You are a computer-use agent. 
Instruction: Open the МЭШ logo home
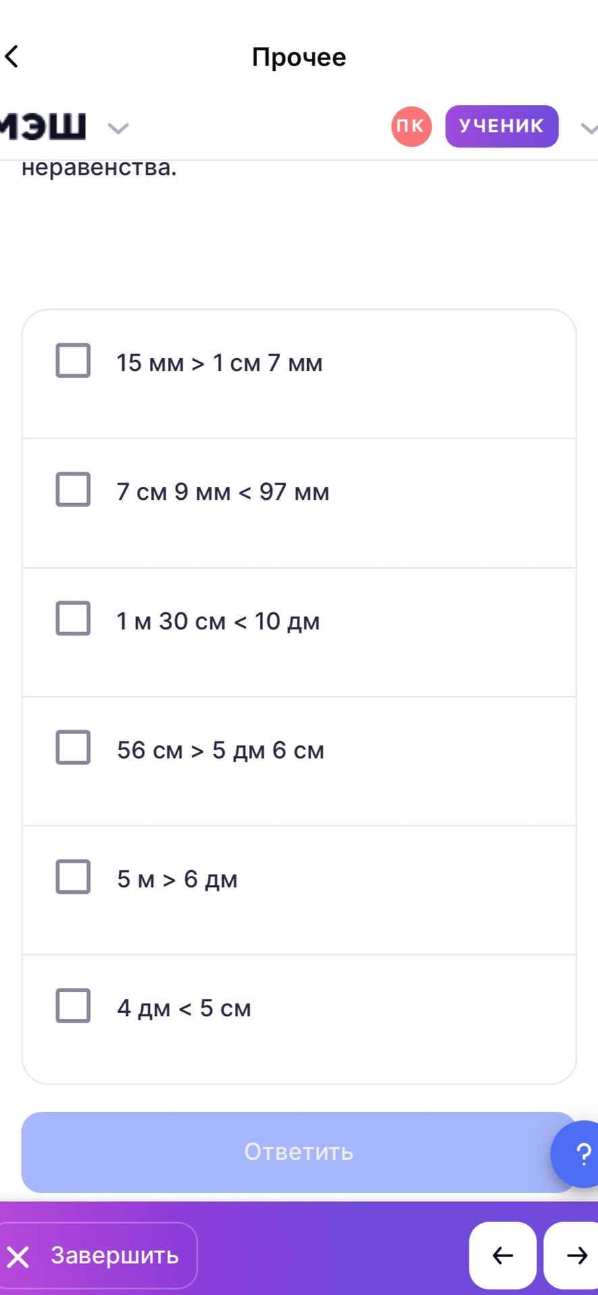tap(43, 126)
